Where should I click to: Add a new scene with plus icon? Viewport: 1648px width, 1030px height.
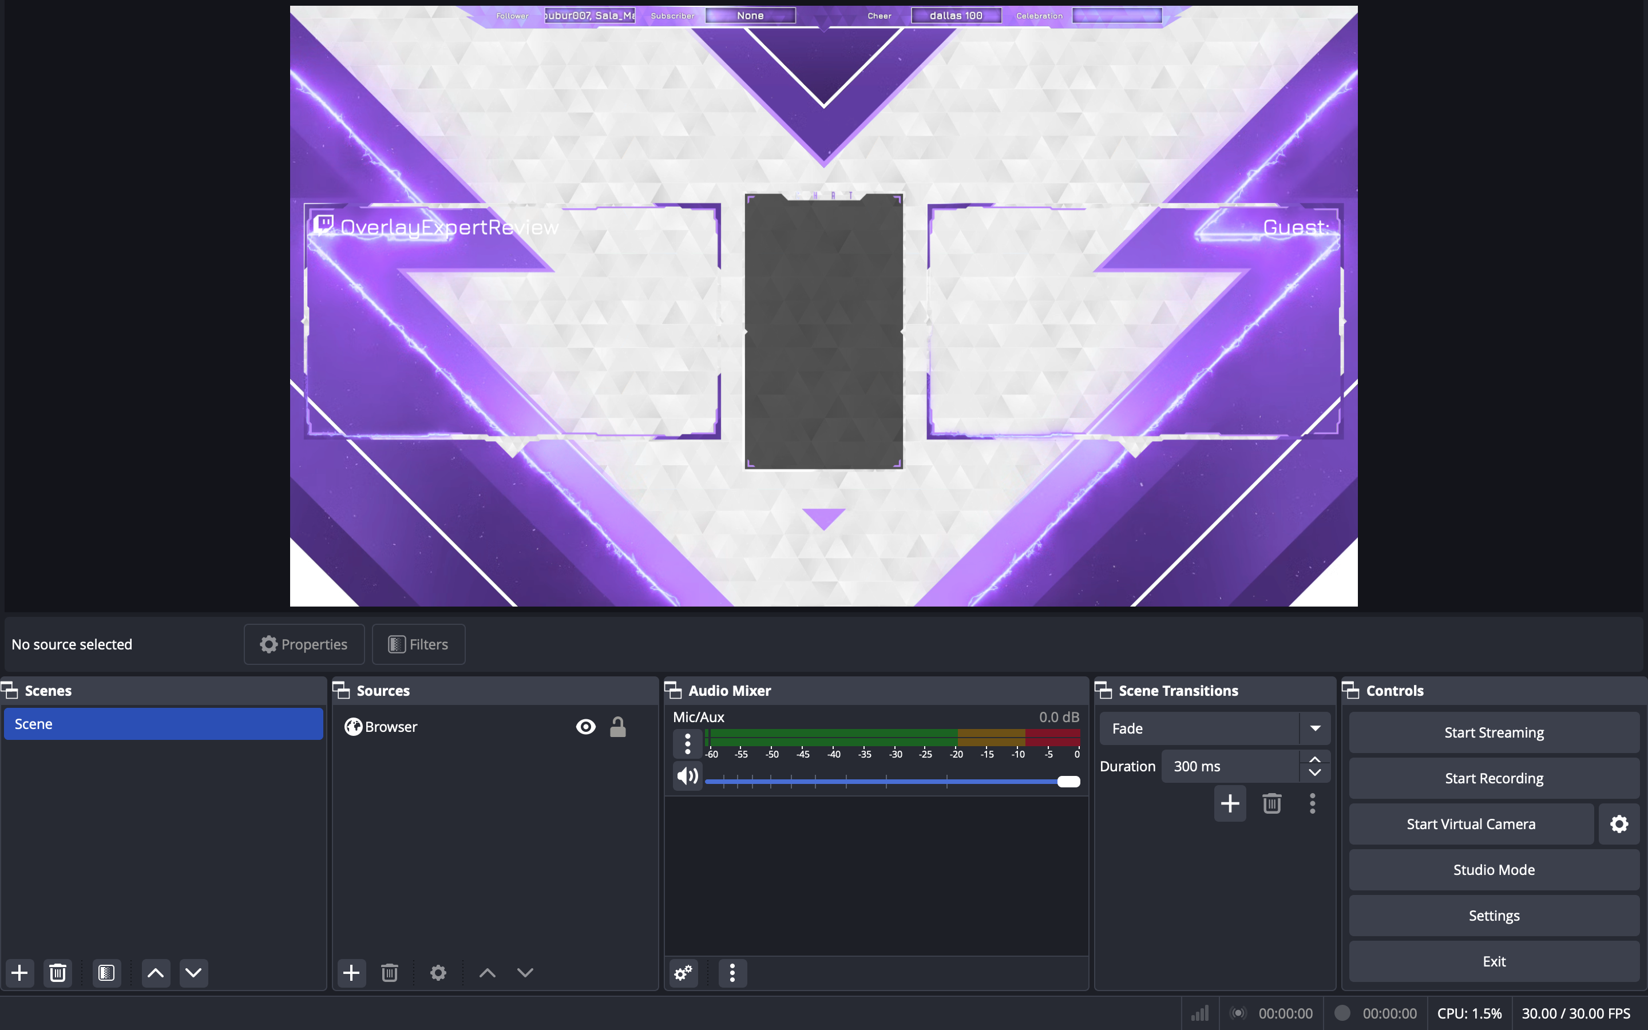tap(20, 973)
